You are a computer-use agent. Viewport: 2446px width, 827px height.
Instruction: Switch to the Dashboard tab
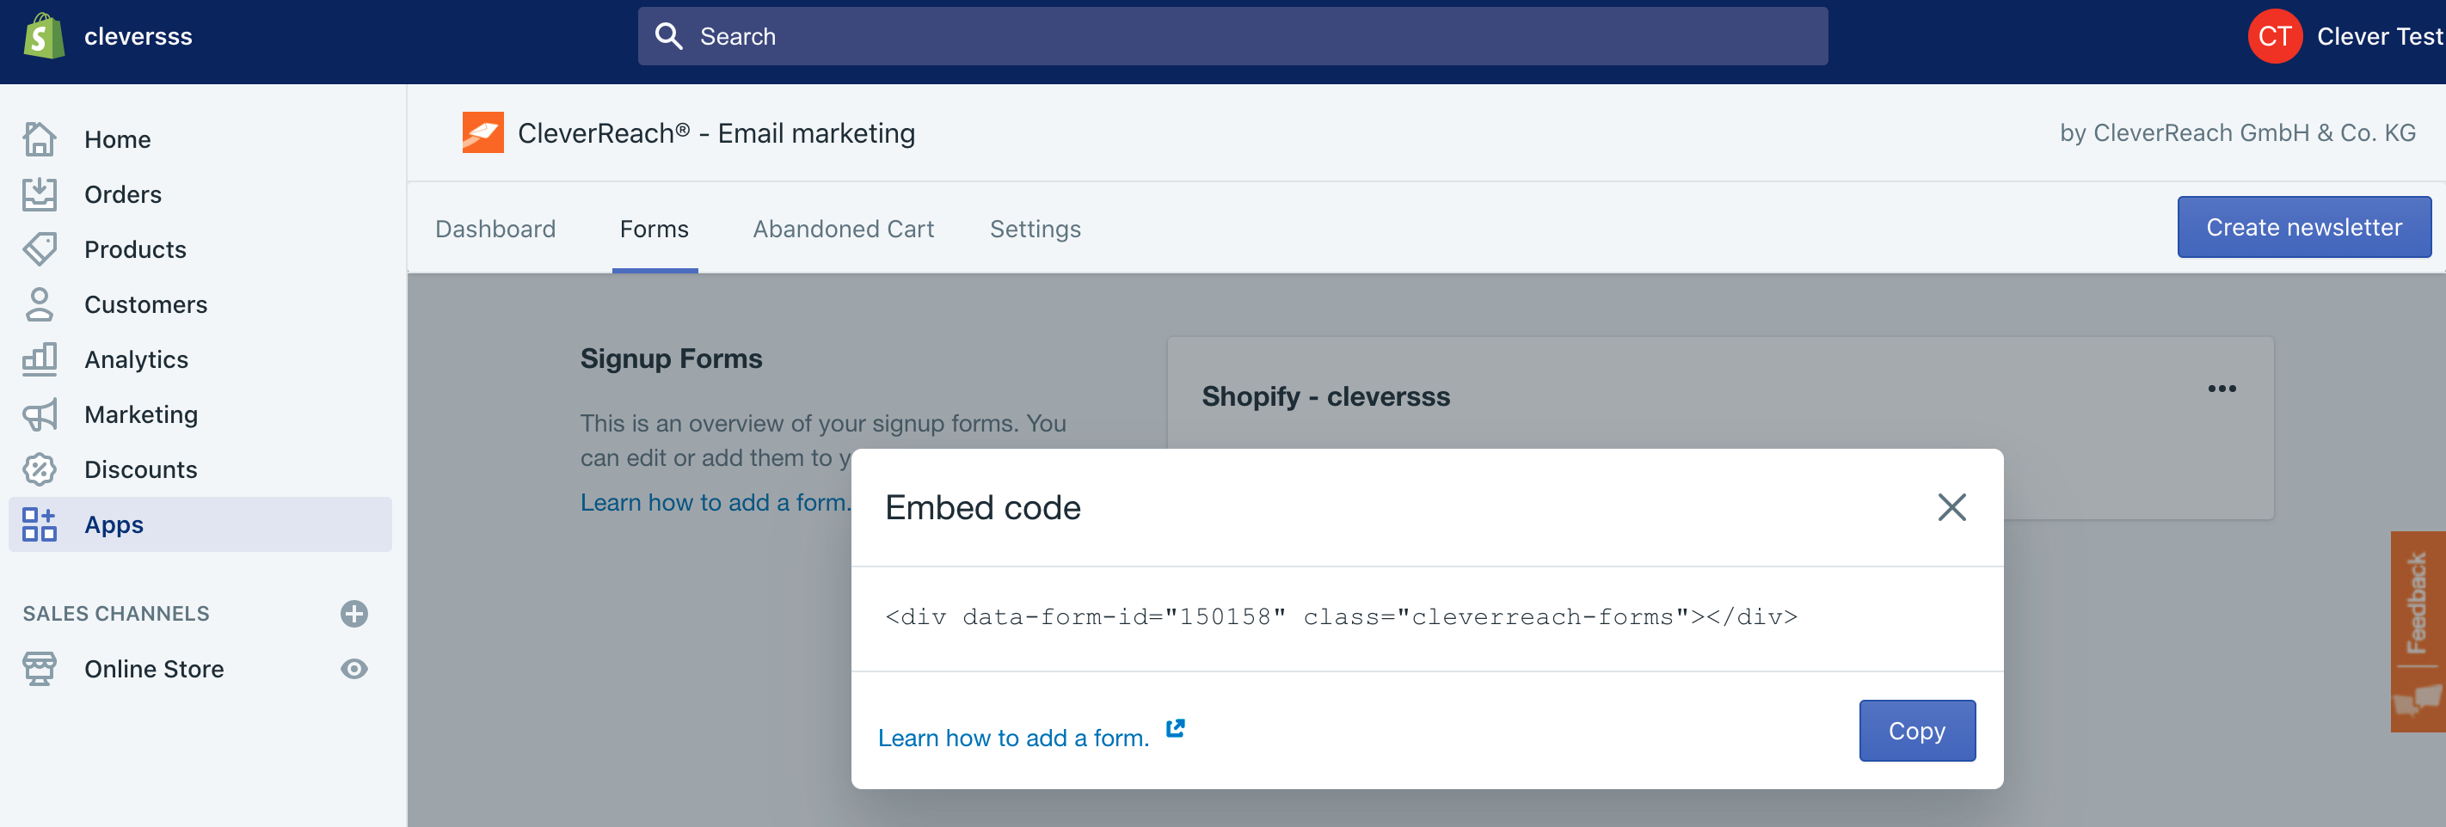click(495, 229)
